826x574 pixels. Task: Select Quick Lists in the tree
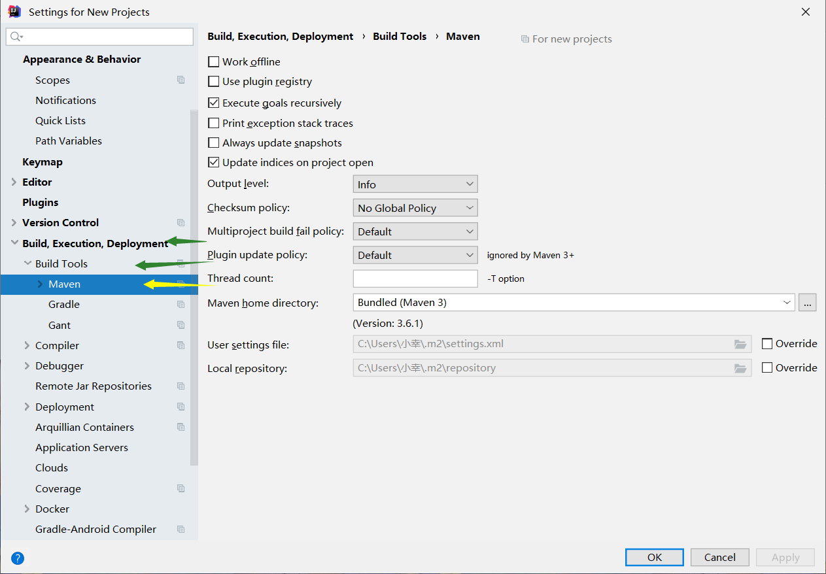pos(60,120)
